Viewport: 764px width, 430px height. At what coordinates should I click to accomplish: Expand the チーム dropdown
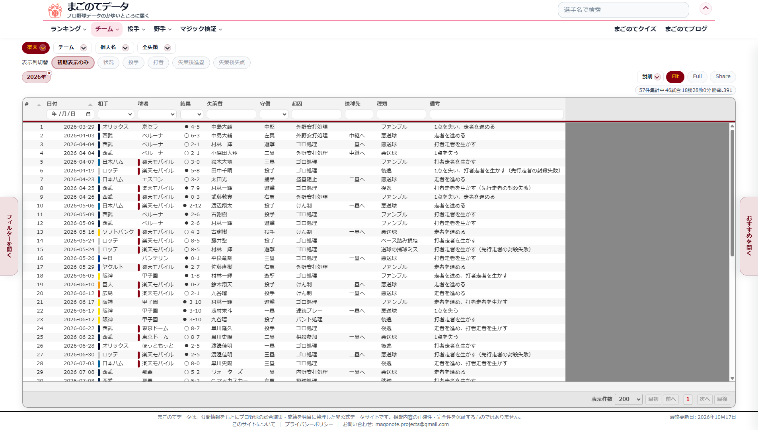(x=73, y=48)
